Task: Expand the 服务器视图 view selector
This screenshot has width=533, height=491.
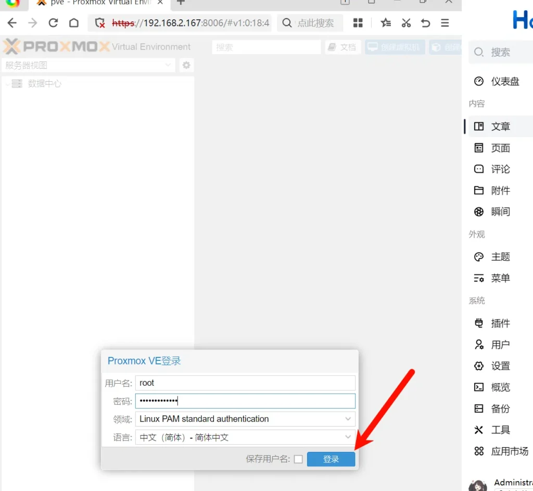Action: click(x=168, y=65)
